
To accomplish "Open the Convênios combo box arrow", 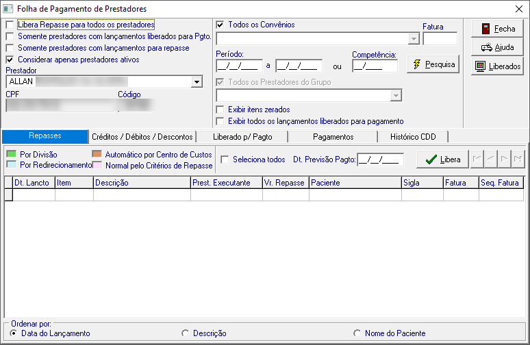I will 414,39.
